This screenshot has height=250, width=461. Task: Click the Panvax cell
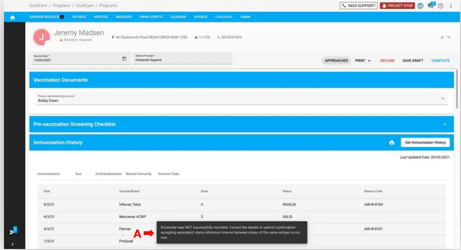tap(125, 229)
